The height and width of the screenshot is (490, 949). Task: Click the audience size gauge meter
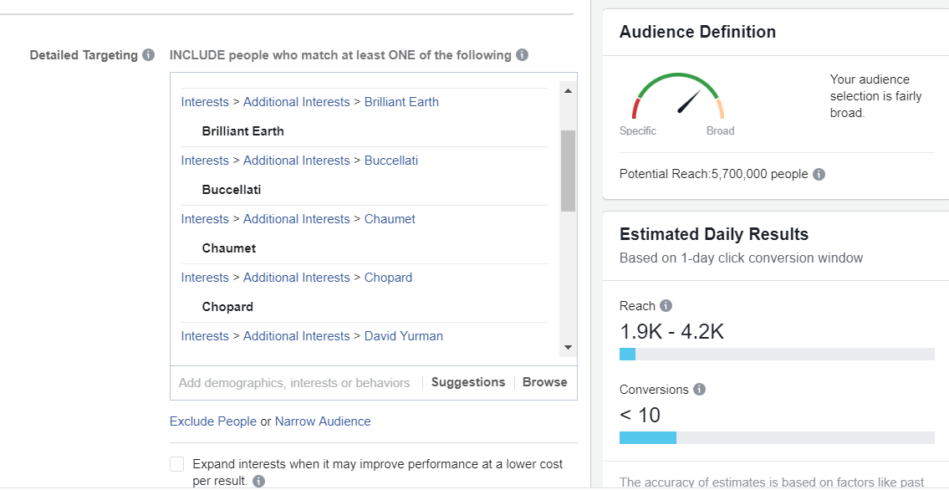[x=678, y=95]
